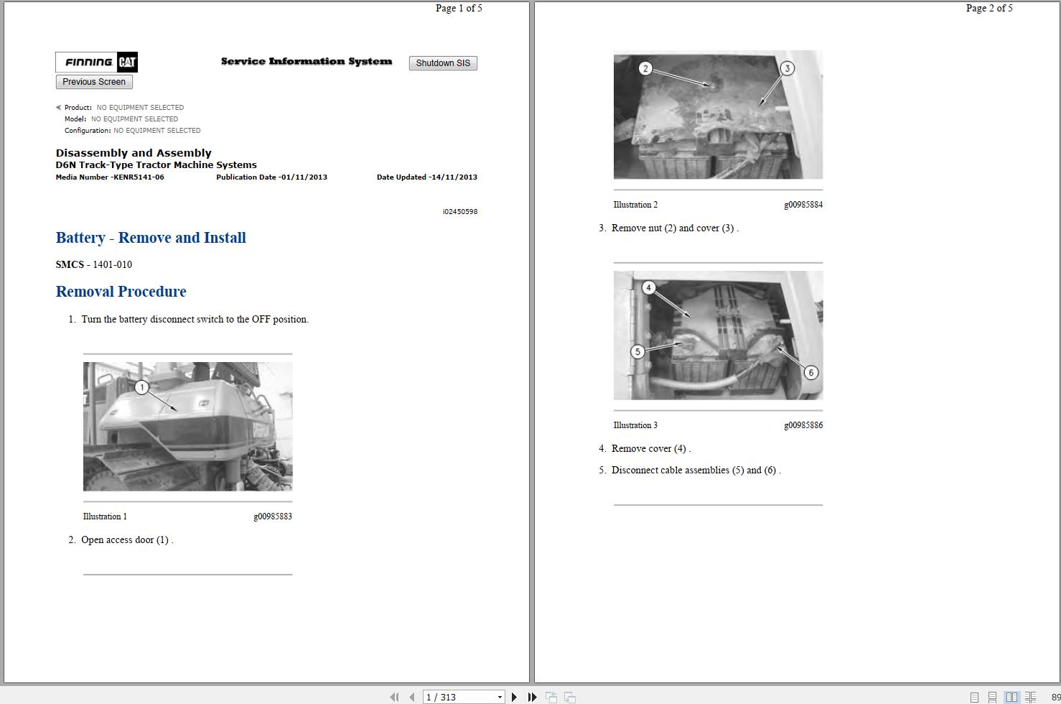Click D6N Track-Type Tractor Machine Systems
Viewport: 1061px width, 704px height.
(156, 165)
